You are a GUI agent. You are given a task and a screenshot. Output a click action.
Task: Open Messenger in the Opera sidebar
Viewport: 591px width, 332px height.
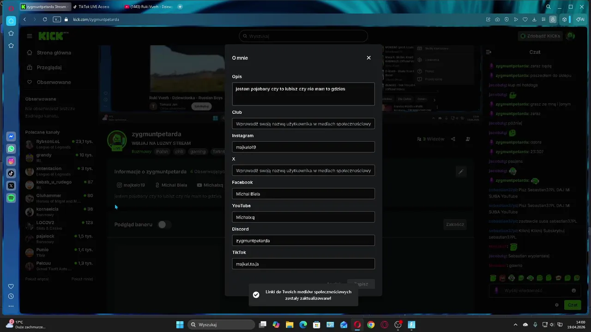pyautogui.click(x=11, y=136)
